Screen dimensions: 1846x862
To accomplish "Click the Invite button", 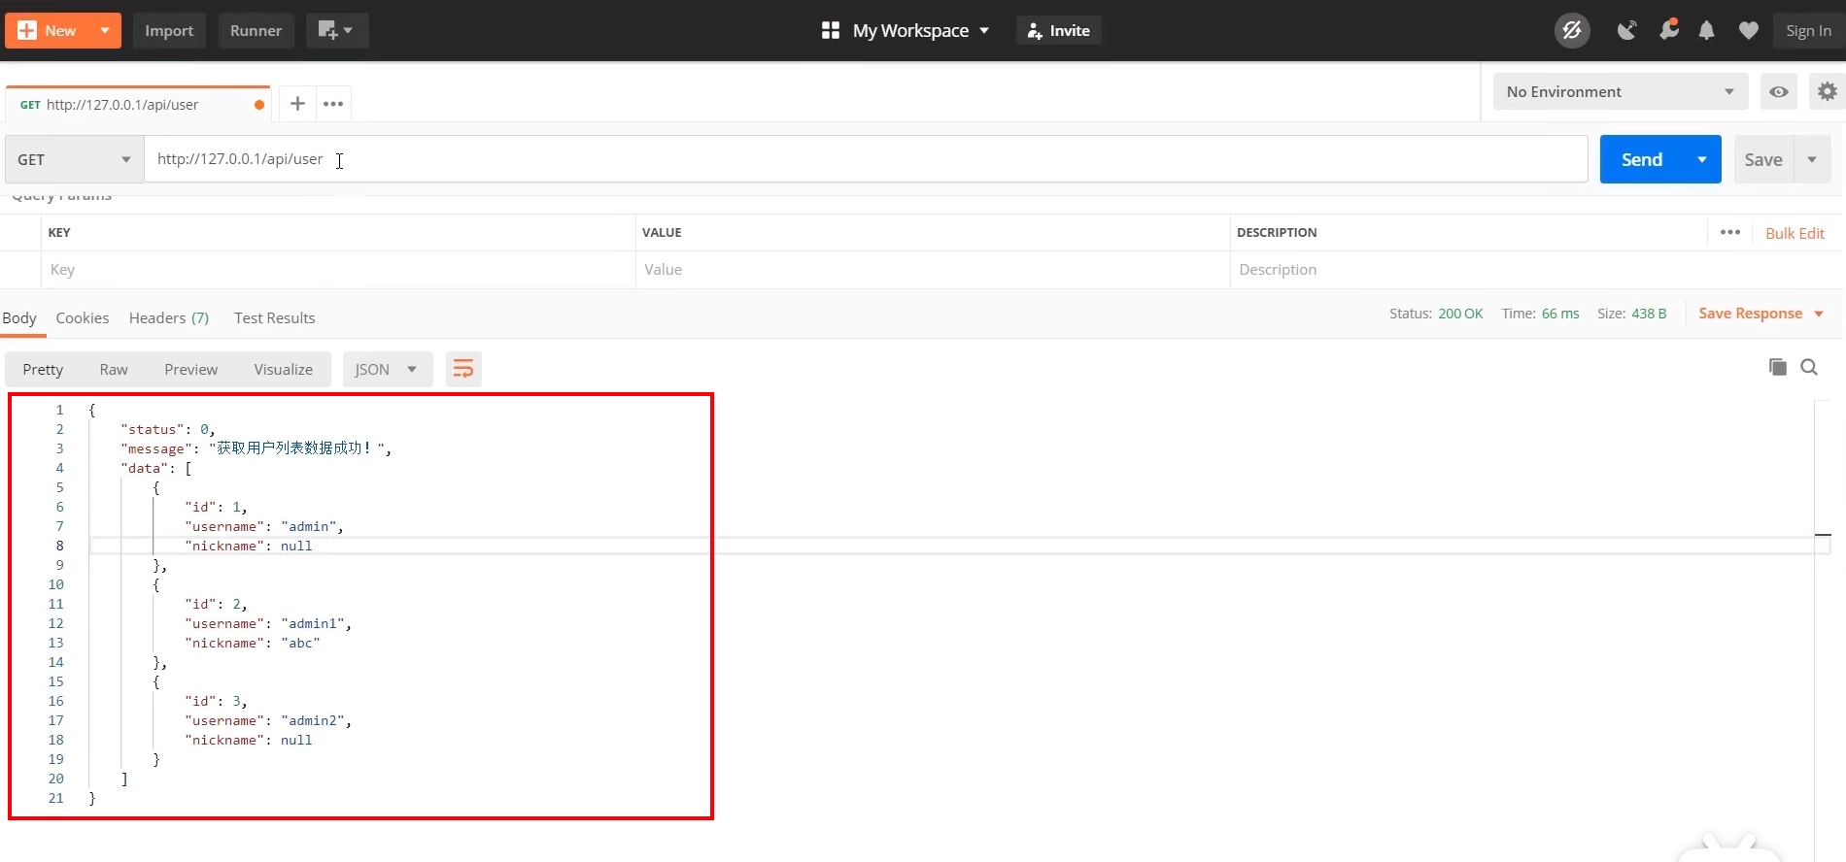I will pos(1058,31).
